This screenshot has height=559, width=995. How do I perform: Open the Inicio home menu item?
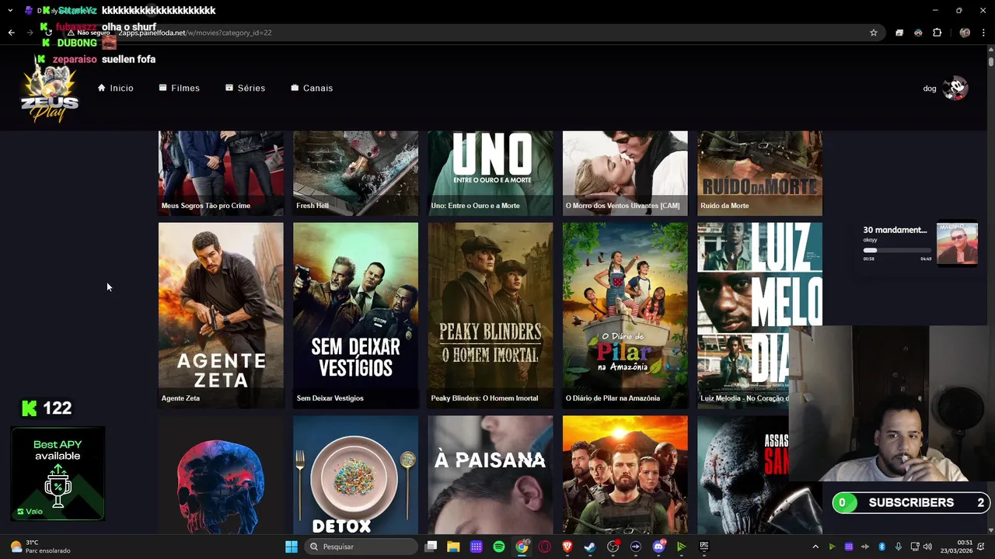[115, 88]
